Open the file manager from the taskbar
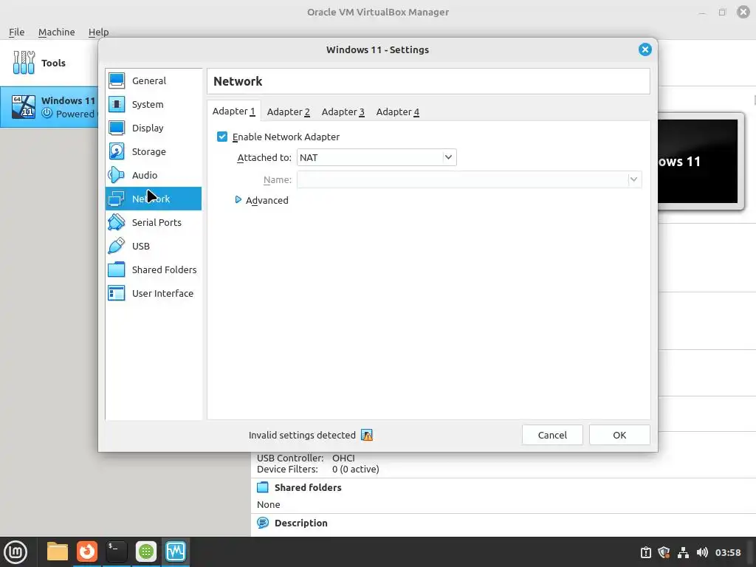Viewport: 756px width, 567px height. pyautogui.click(x=58, y=551)
